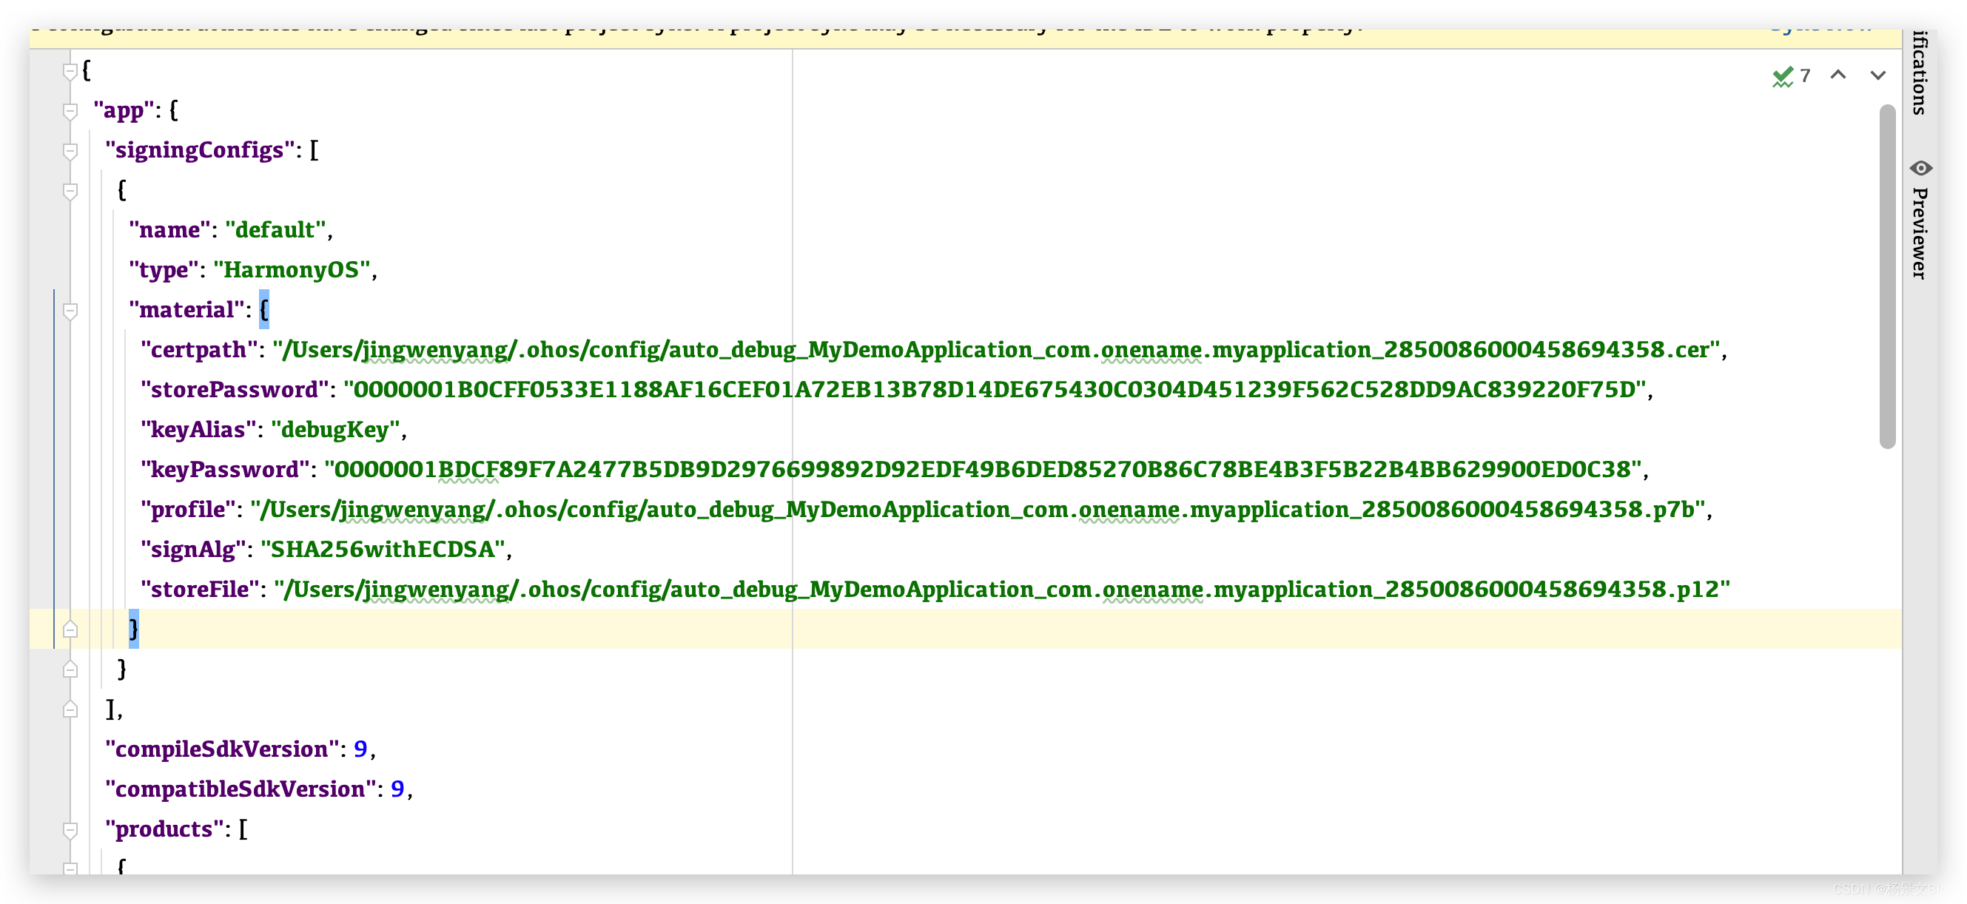The width and height of the screenshot is (1967, 904).
Task: Collapse the signing config object under signingConfigs
Action: coord(70,191)
